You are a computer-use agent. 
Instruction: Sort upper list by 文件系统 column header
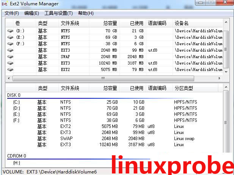74,23
